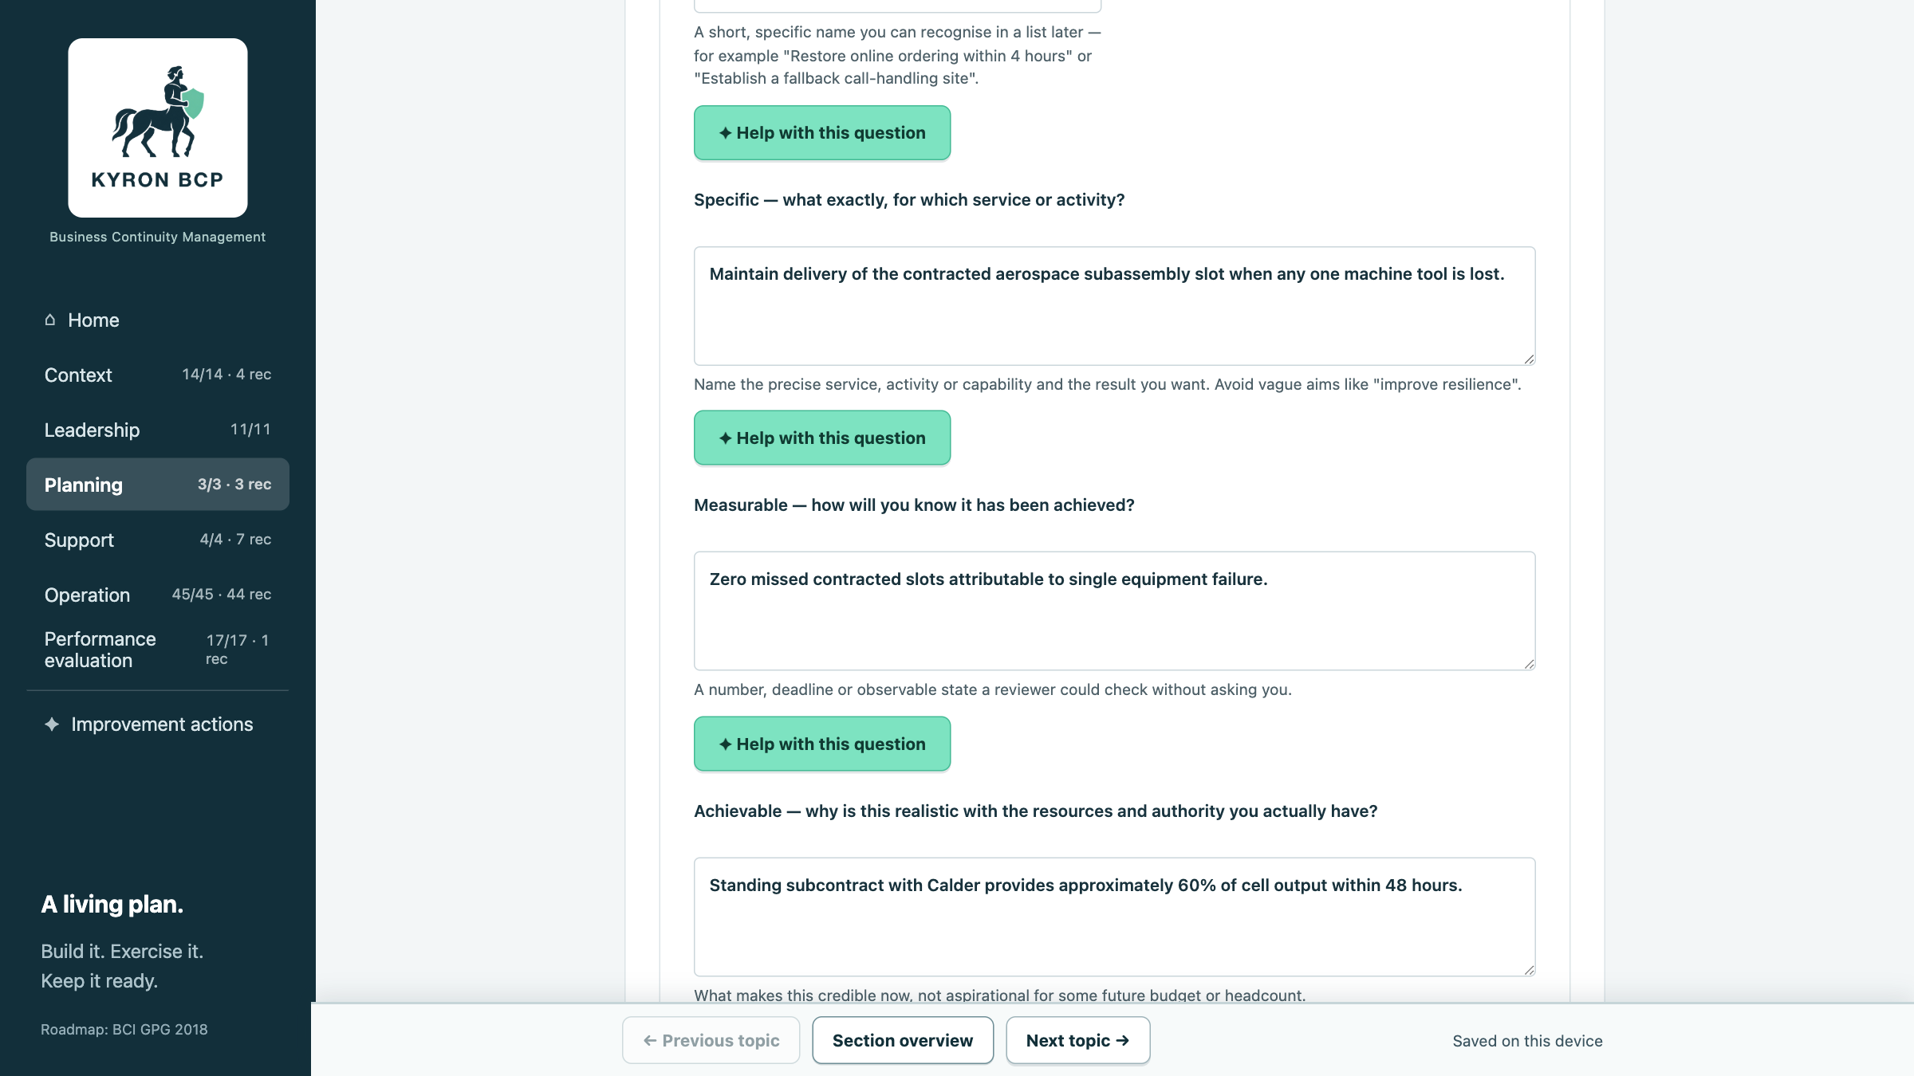Edit the Specific answer text area
Image resolution: width=1914 pixels, height=1076 pixels.
click(1115, 306)
